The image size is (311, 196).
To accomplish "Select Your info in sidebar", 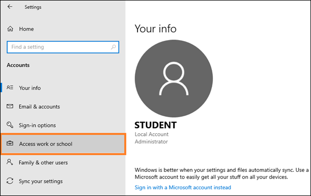I will [30, 88].
